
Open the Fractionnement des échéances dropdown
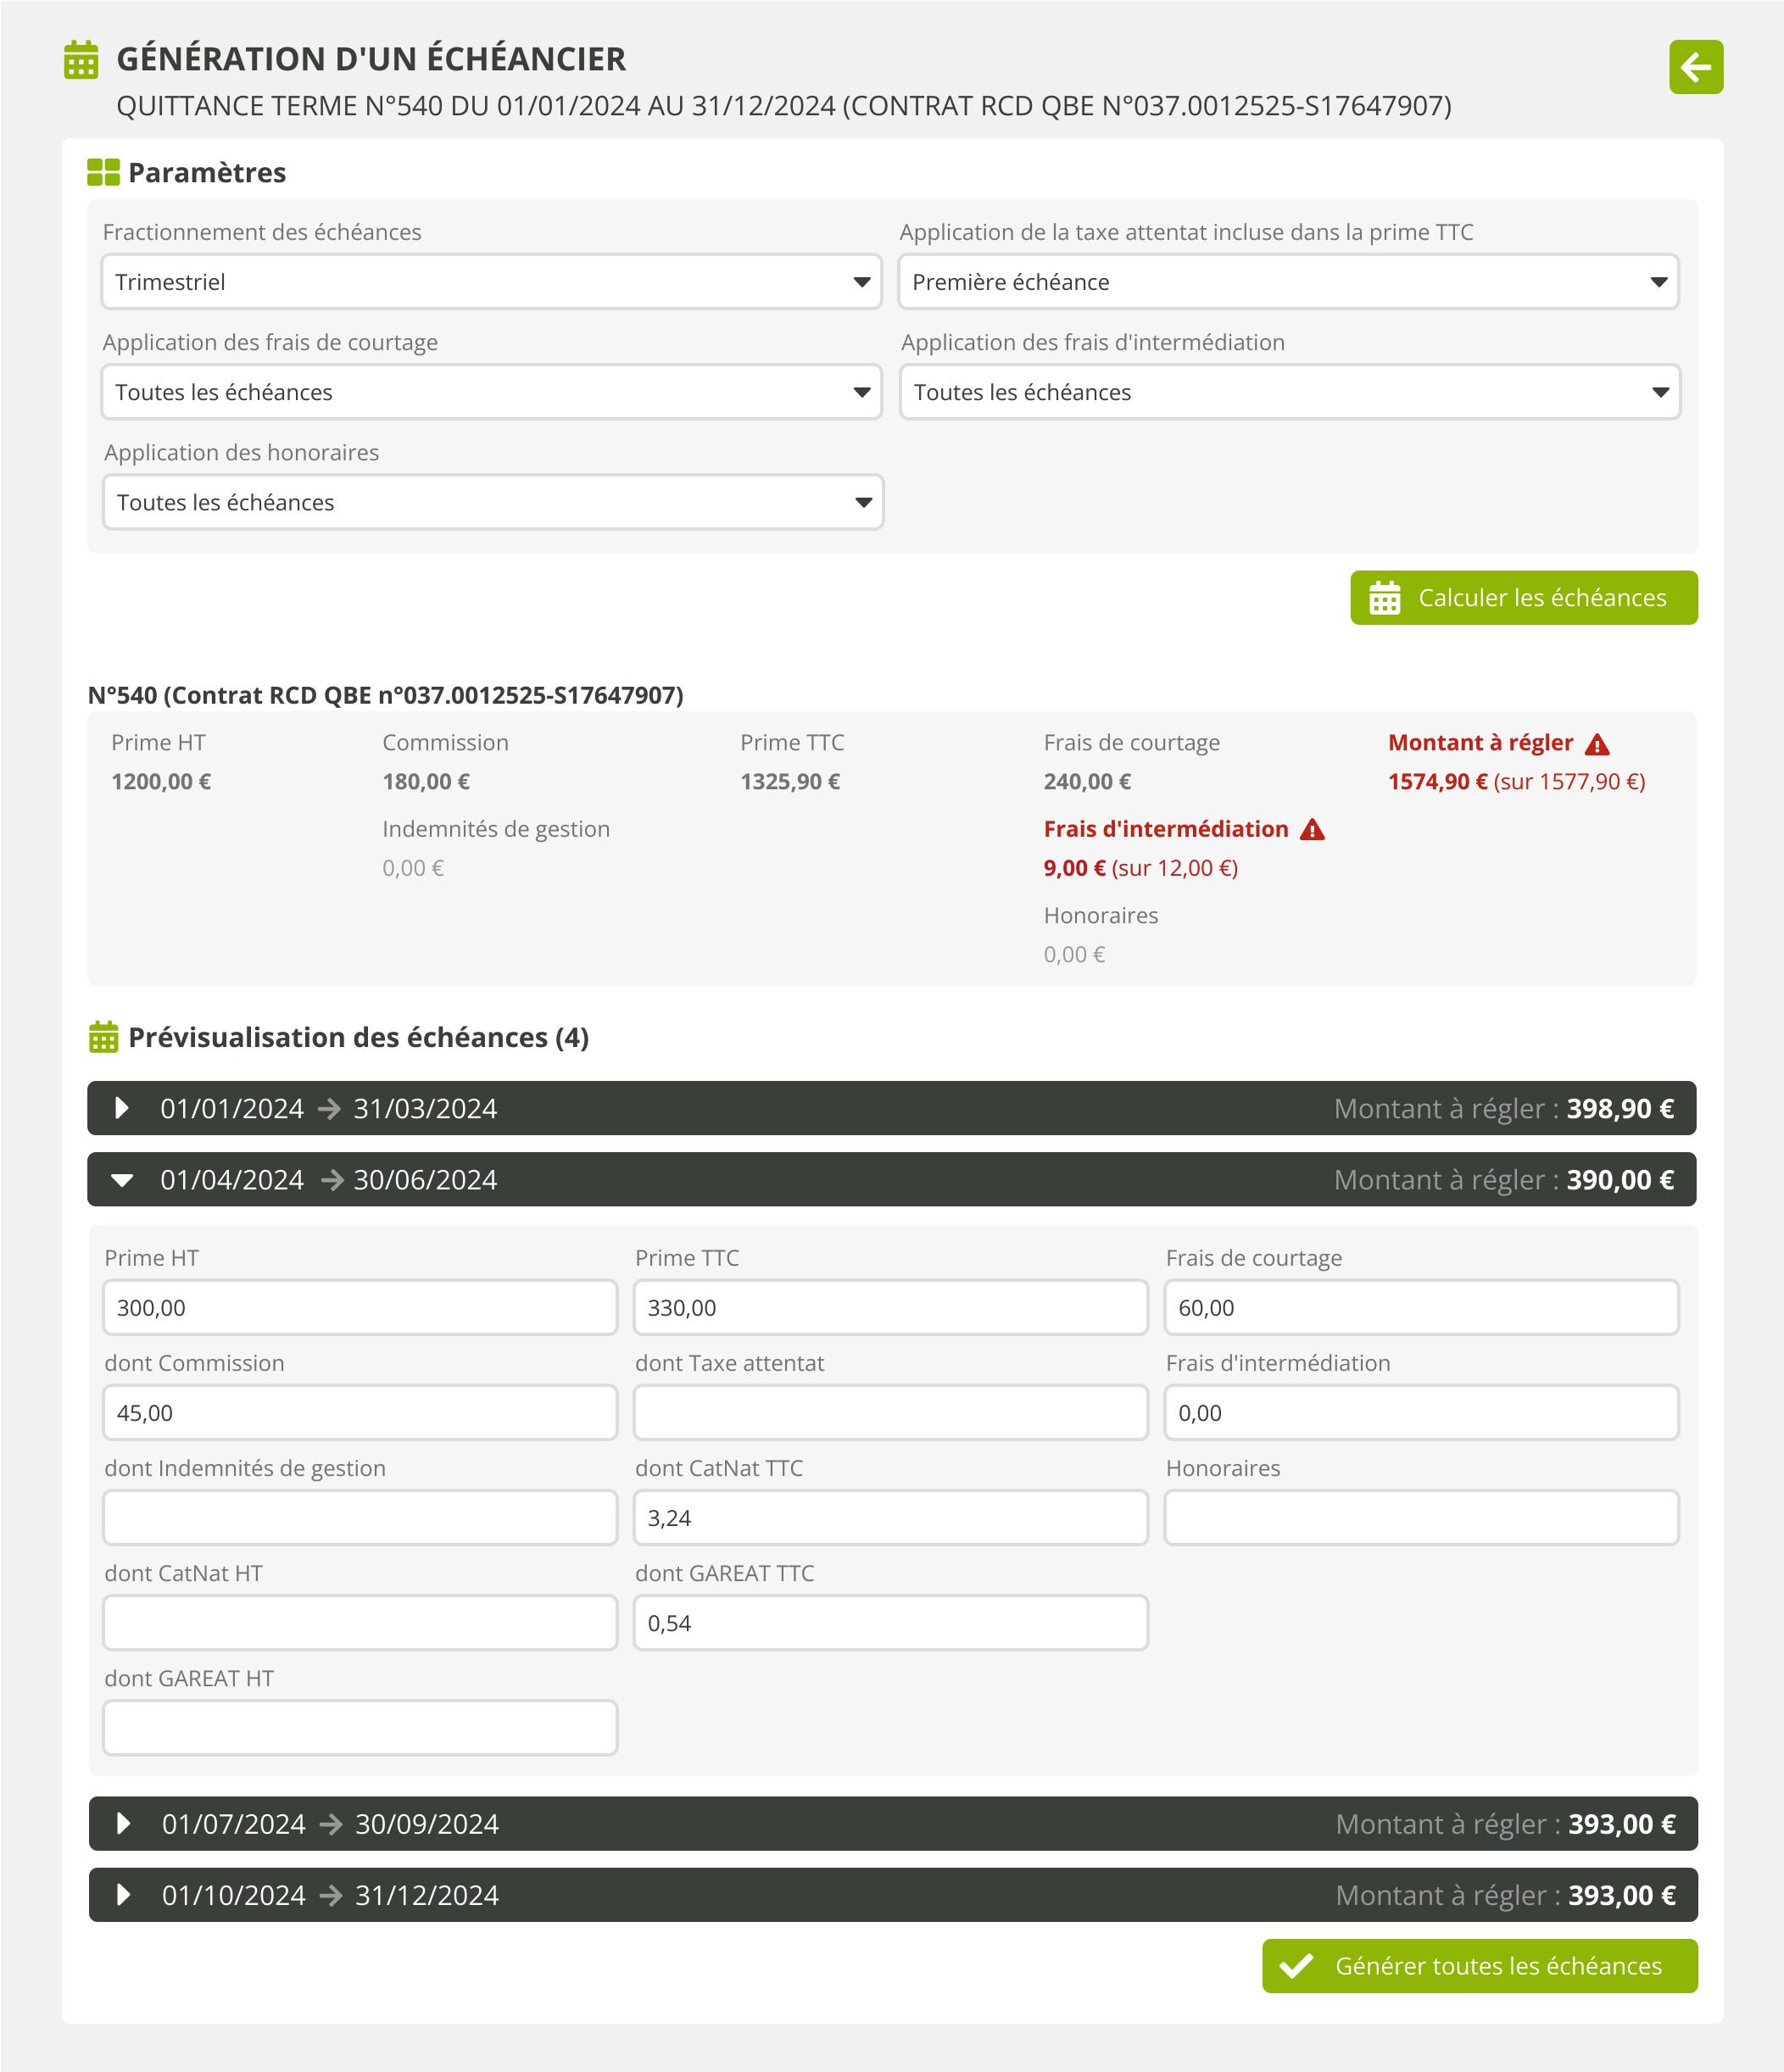point(490,282)
